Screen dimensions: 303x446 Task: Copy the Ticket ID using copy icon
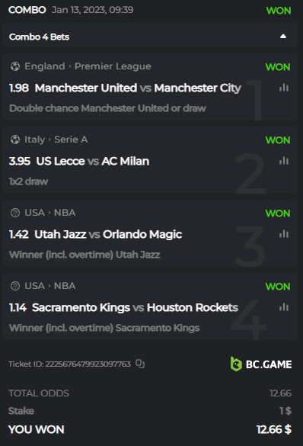(140, 364)
